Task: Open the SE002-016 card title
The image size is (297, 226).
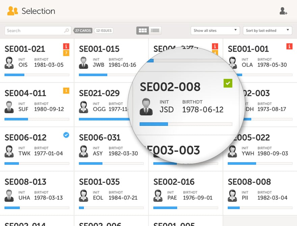Action: click(x=174, y=182)
